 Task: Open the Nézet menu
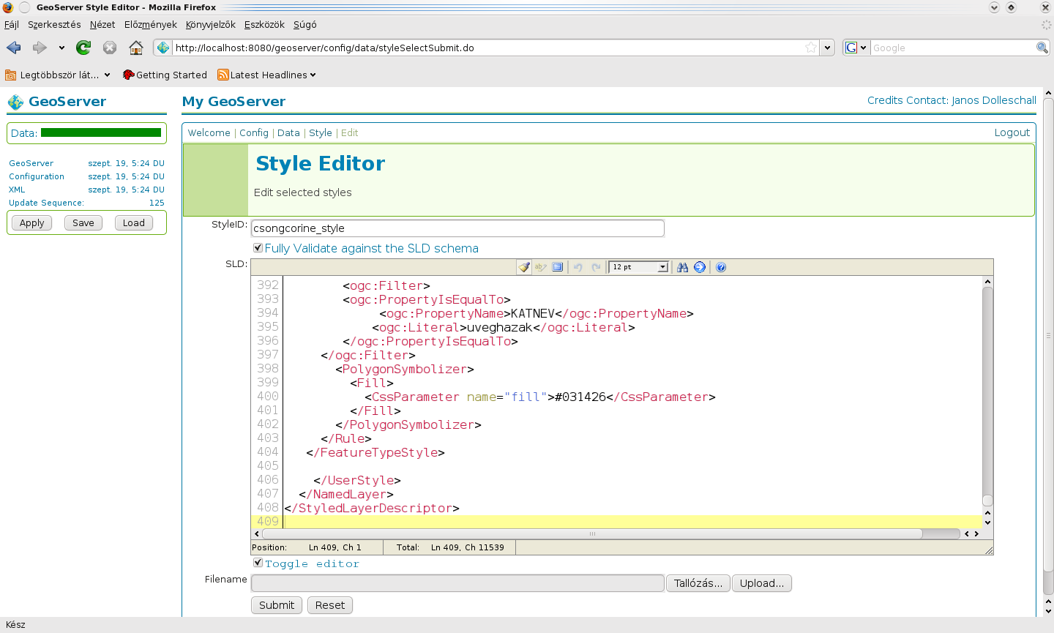click(102, 24)
